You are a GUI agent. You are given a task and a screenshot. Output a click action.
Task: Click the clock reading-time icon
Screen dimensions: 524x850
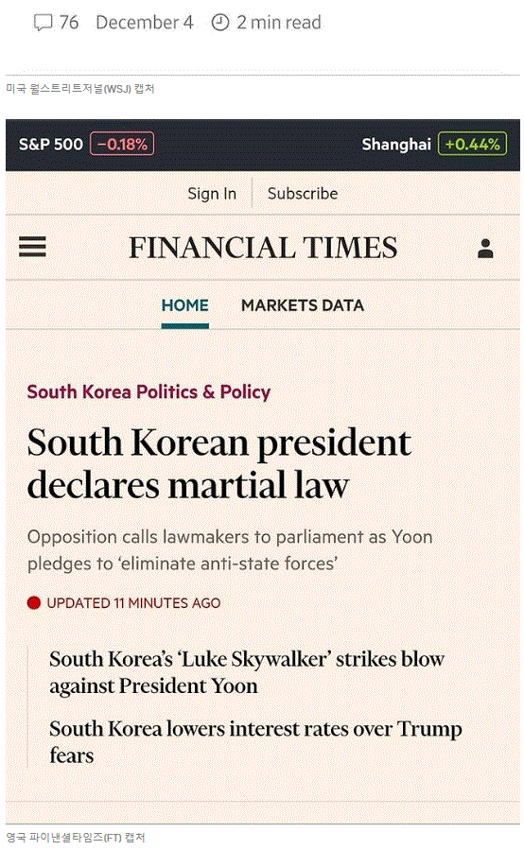pos(219,23)
